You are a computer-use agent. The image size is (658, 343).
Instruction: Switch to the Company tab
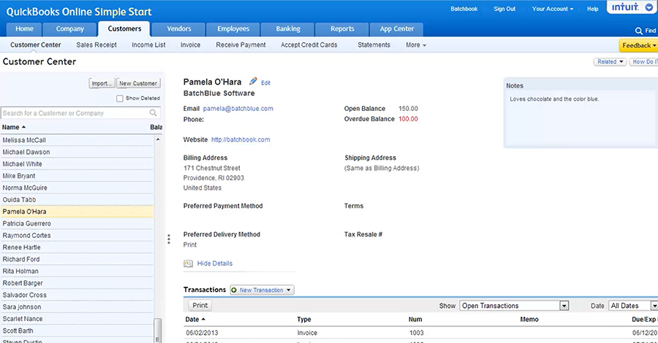[x=70, y=29]
